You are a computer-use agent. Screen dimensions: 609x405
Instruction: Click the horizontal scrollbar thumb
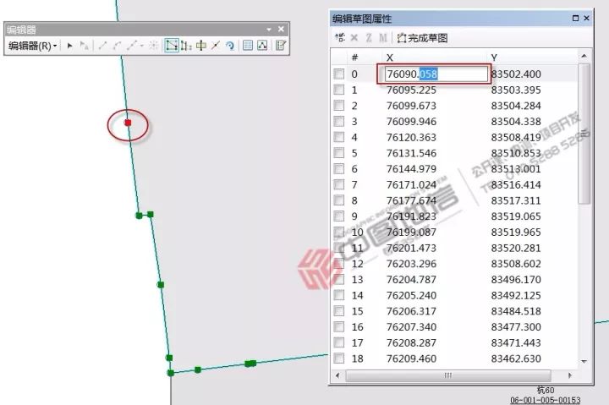click(448, 375)
